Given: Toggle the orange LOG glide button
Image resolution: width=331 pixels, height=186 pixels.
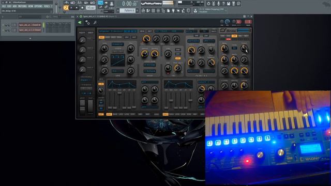Looking at the screenshot, I should [x=101, y=84].
